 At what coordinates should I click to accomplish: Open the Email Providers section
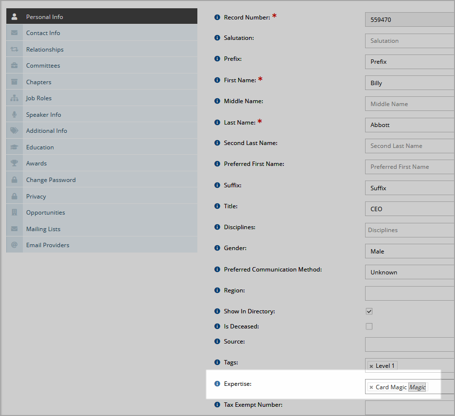[102, 245]
